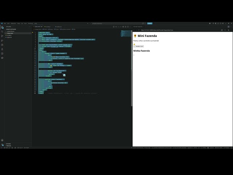This screenshot has width=233, height=175.
Task: Open the Source Control view
Action: pyautogui.click(x=2, y=36)
